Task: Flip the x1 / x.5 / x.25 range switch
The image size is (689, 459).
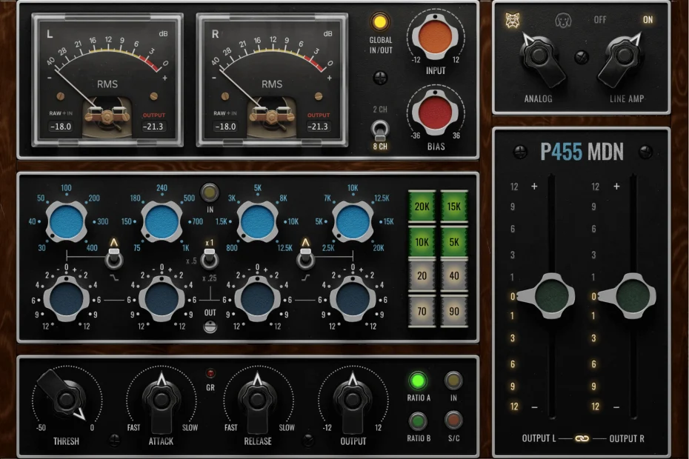Action: [210, 259]
